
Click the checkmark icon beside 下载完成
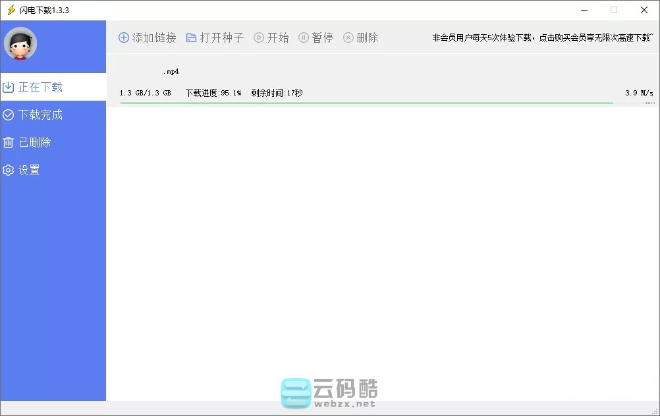[9, 115]
